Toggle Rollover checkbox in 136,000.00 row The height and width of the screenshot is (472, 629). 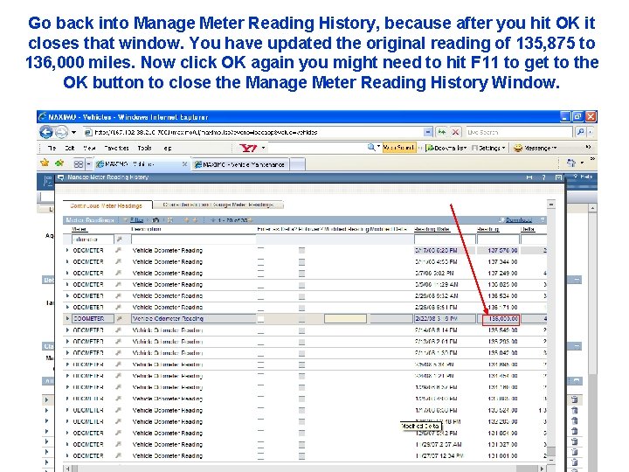pos(301,319)
